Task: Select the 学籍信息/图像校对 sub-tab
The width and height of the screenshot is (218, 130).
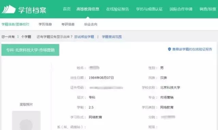Action: point(15,24)
